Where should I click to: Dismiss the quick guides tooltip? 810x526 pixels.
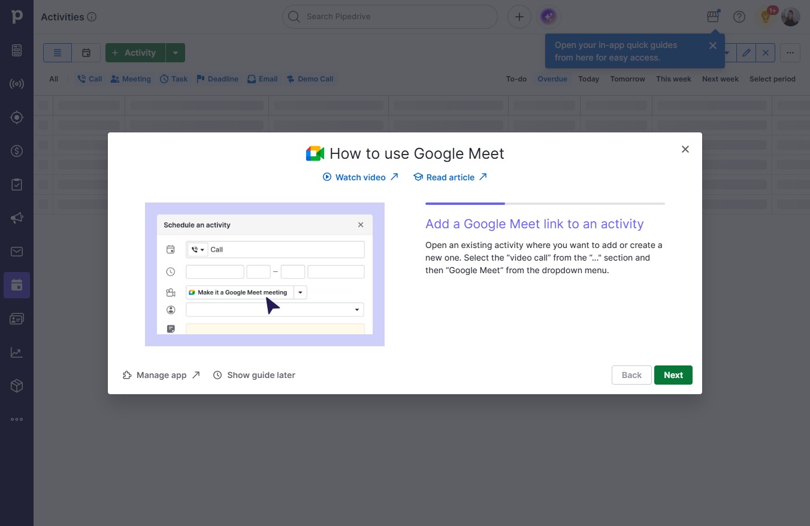click(x=712, y=46)
